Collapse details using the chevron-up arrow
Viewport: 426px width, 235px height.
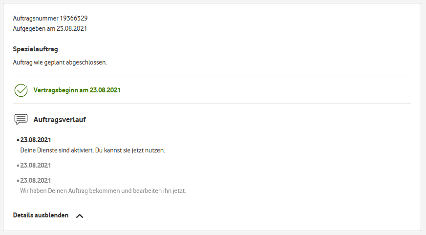80,215
